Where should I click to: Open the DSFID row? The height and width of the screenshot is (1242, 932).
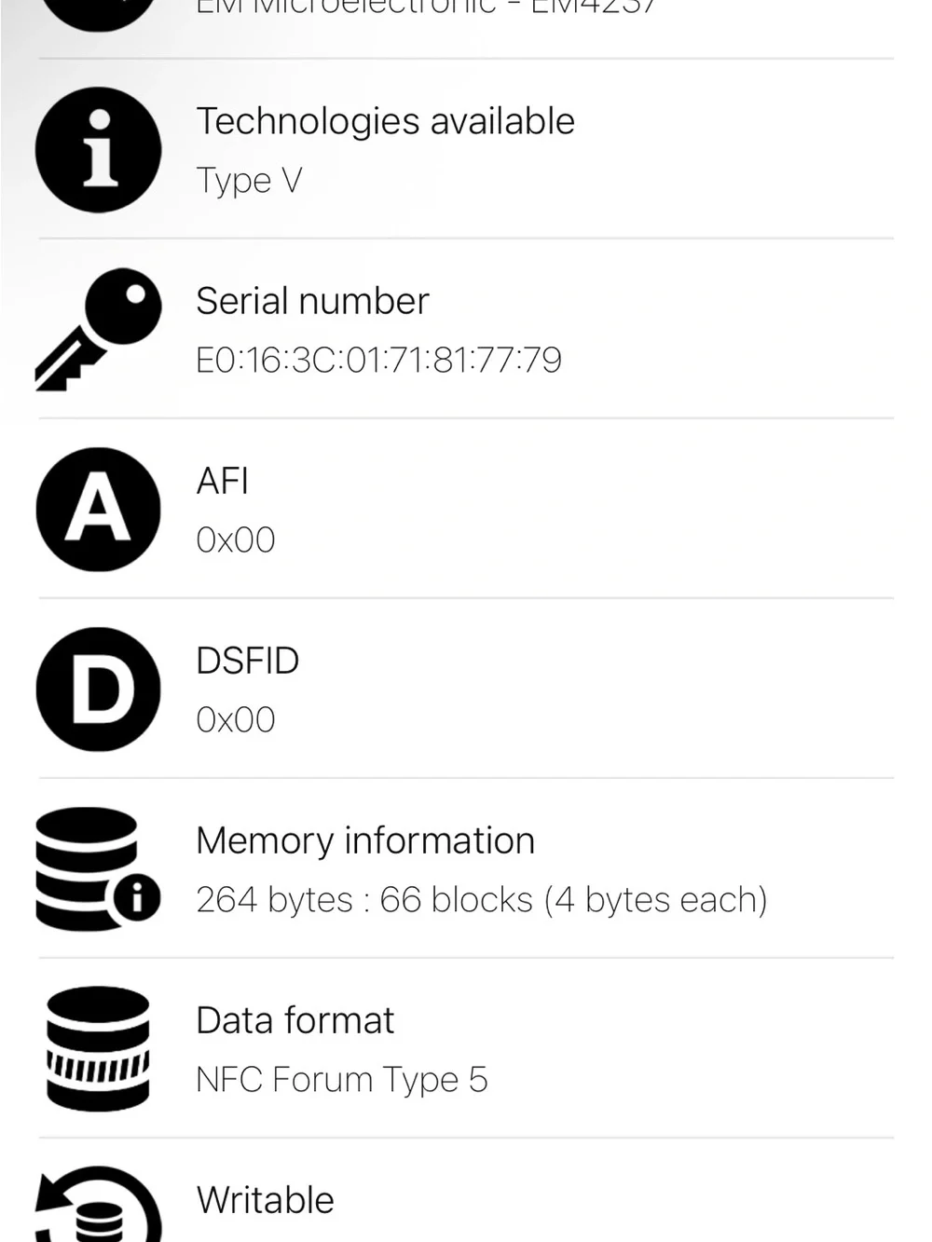pos(466,689)
